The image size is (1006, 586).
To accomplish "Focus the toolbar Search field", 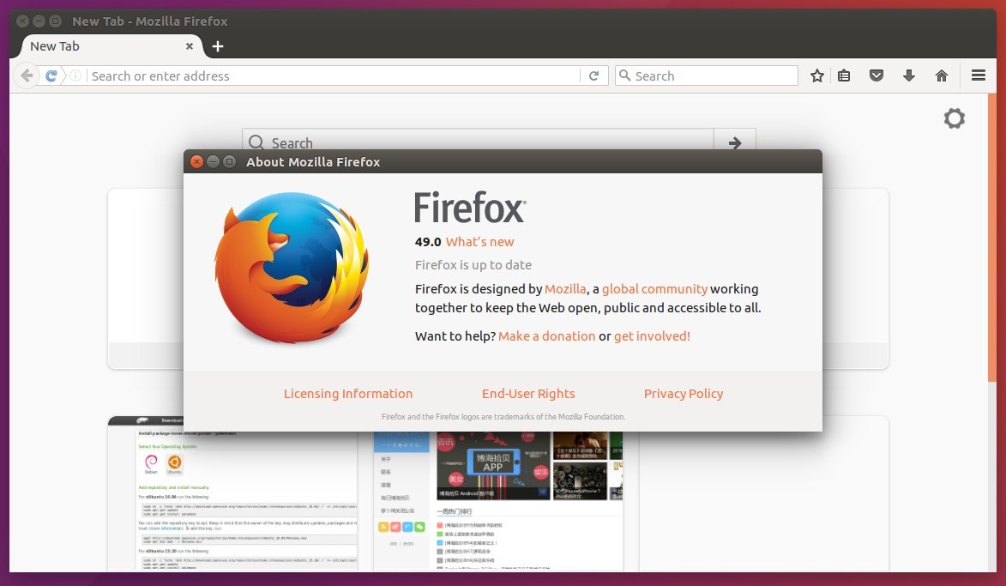I will point(707,76).
